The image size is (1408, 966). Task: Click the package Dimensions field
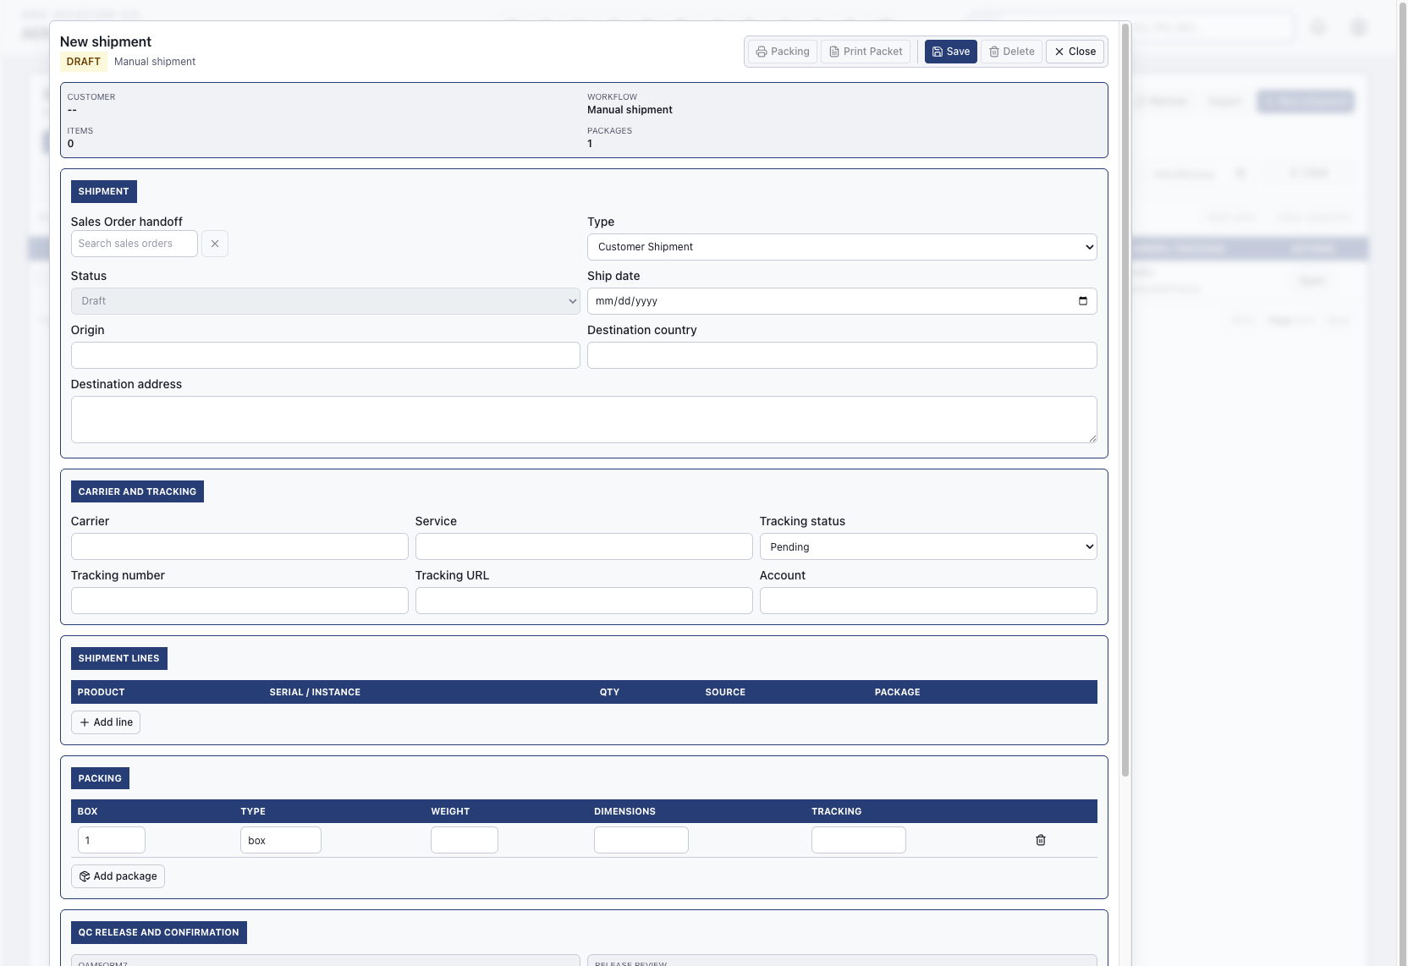[641, 840]
